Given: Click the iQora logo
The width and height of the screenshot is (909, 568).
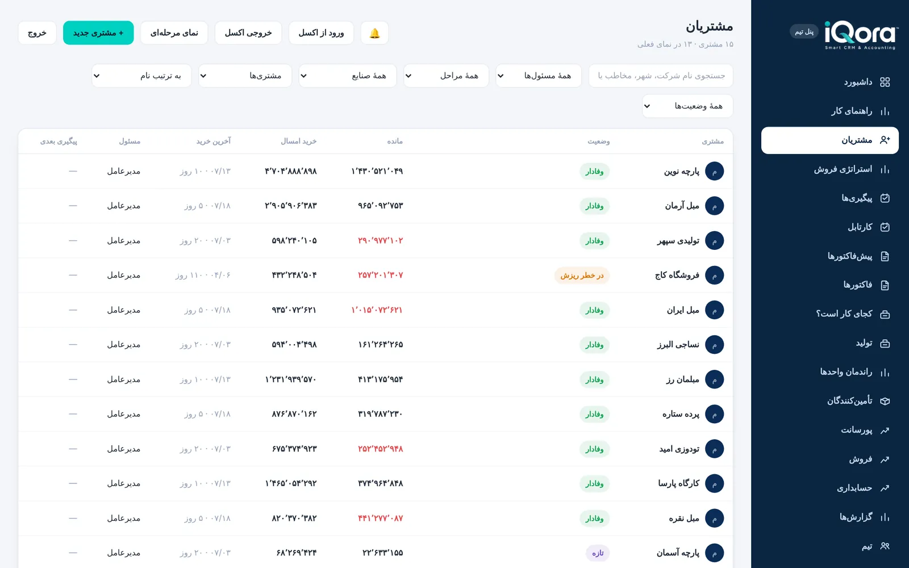Looking at the screenshot, I should [861, 35].
